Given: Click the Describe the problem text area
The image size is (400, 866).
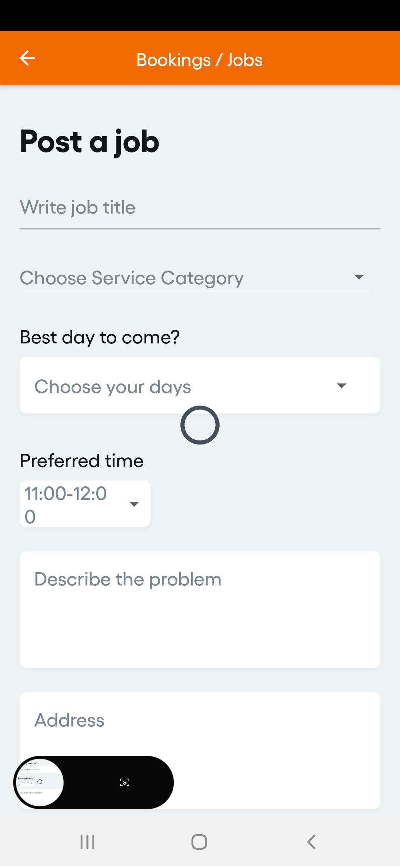Looking at the screenshot, I should click(200, 610).
